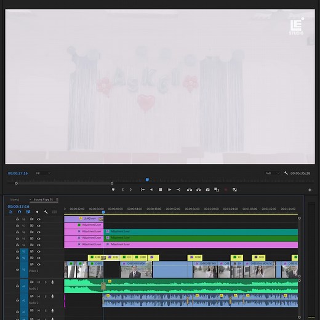The image size is (320, 320).
Task: Click the program monitor timecode 00:00:37:16
Action: 18,174
